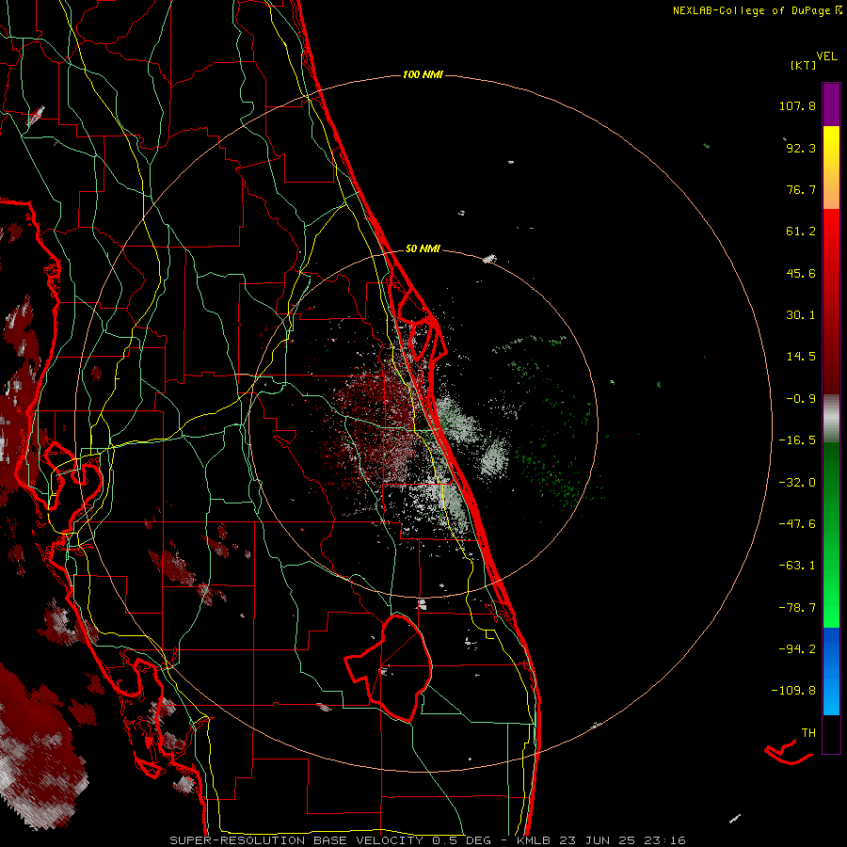Click the VEL legend heading

click(x=826, y=56)
